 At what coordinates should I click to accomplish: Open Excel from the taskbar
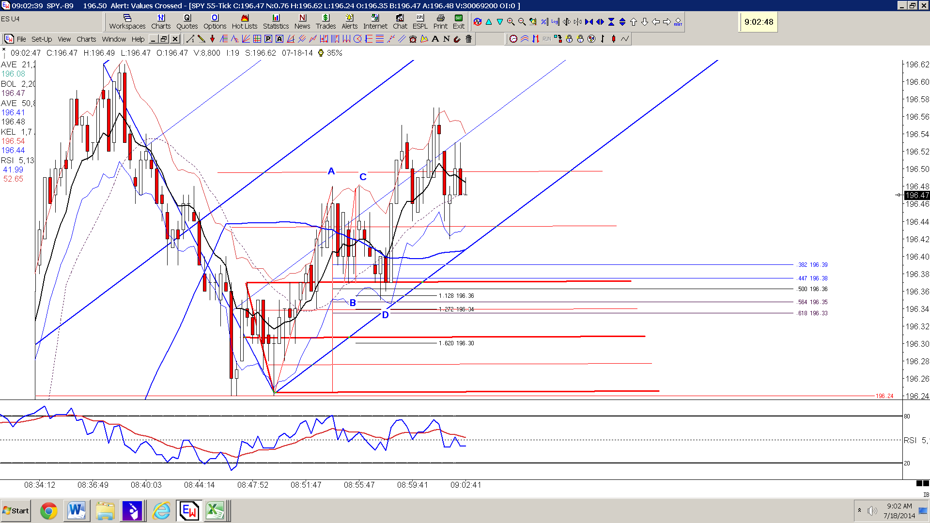pos(215,511)
